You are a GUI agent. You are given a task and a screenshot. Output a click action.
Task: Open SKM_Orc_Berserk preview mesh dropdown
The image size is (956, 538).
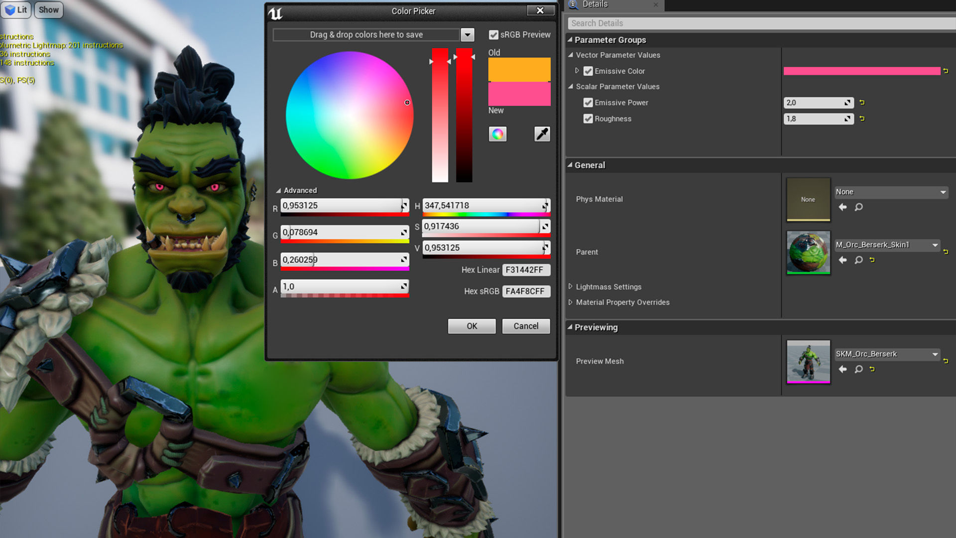(887, 354)
